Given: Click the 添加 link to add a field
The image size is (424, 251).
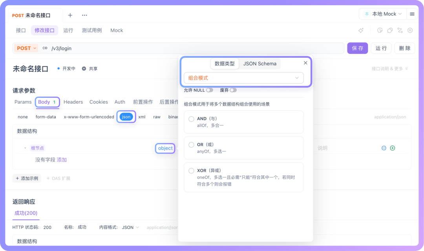Looking at the screenshot, I should [62, 160].
